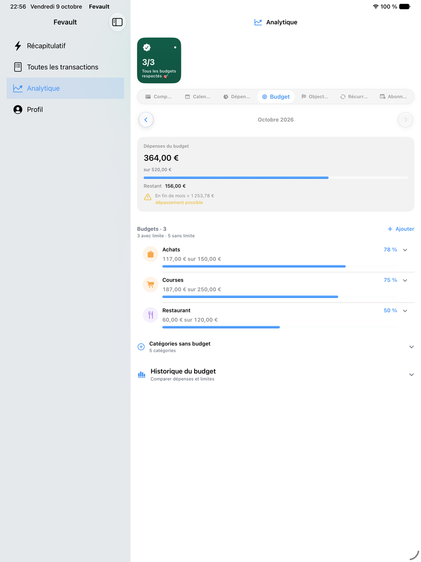Open Toutes les transactions in the sidebar

[65, 67]
